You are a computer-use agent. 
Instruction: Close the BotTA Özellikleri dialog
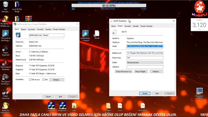(x=174, y=21)
